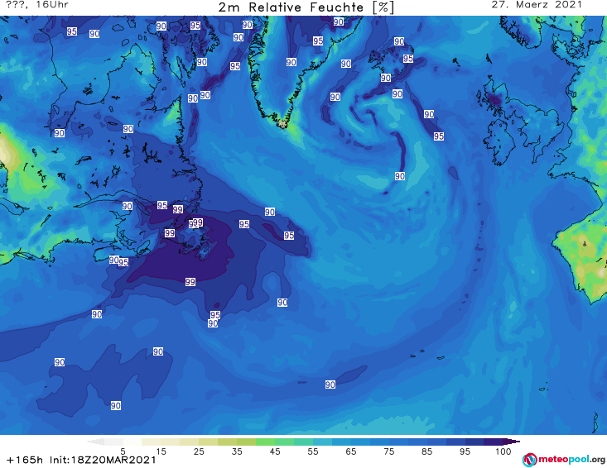Screen dimensions: 607x468
Task: Click the legend value '85'
Action: (426, 451)
